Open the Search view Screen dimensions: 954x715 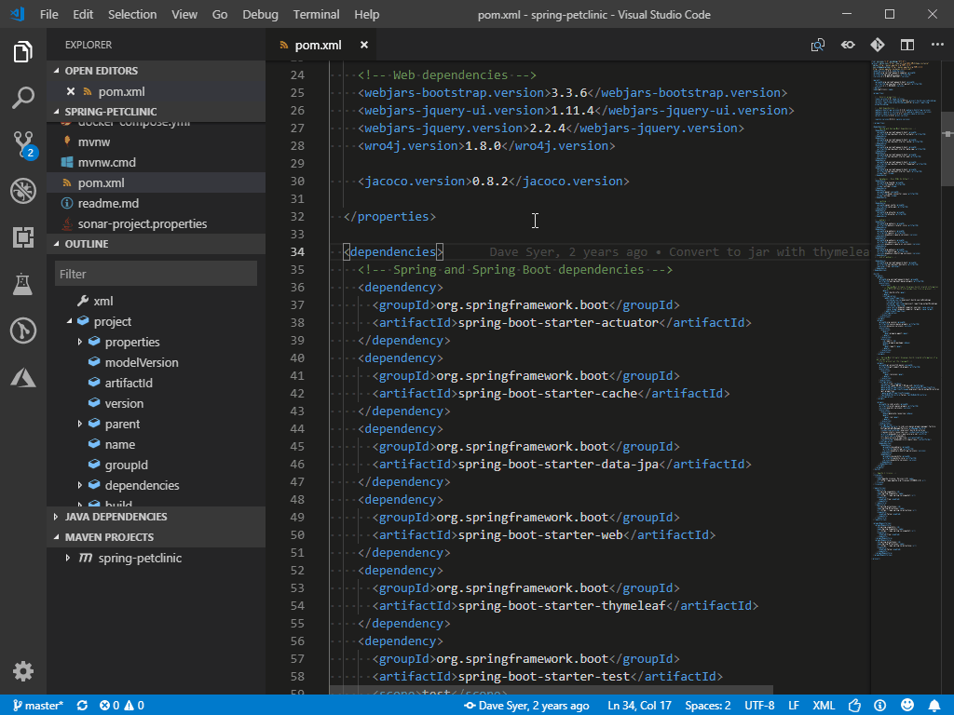(x=23, y=98)
